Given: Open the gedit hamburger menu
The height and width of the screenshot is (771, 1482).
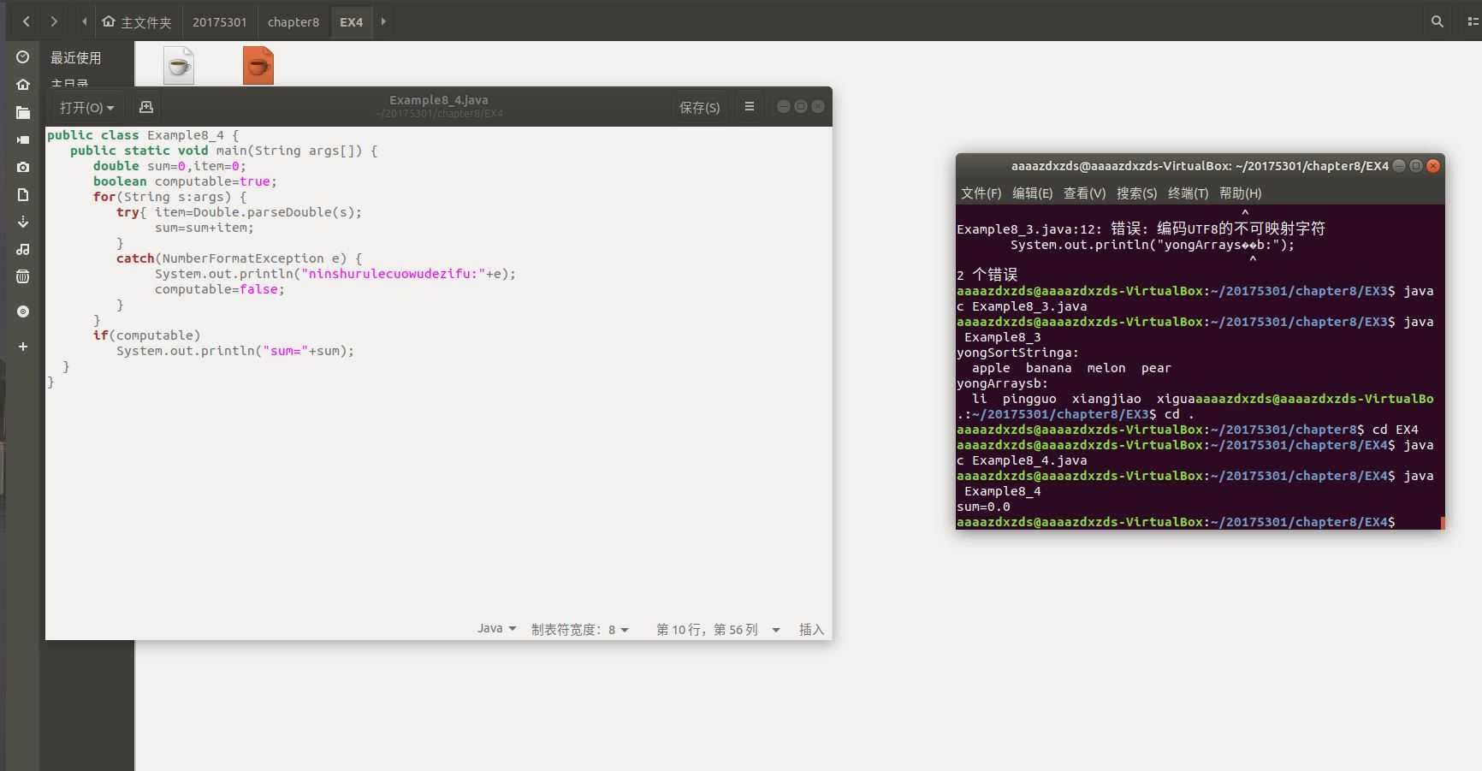Looking at the screenshot, I should (750, 107).
